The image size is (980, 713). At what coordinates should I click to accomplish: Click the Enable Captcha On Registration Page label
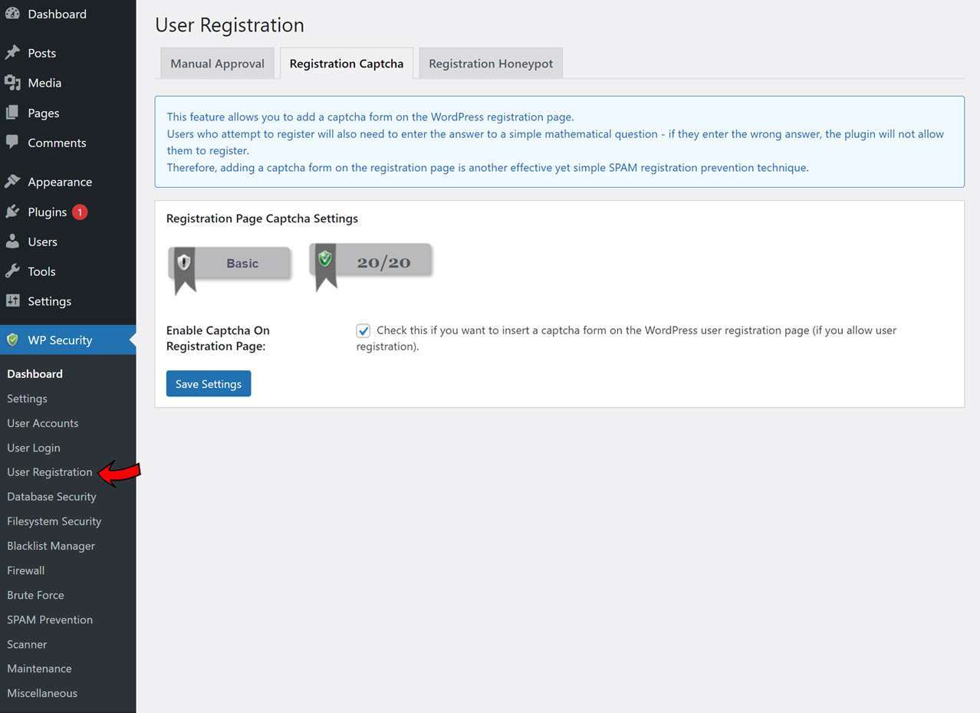(x=218, y=338)
